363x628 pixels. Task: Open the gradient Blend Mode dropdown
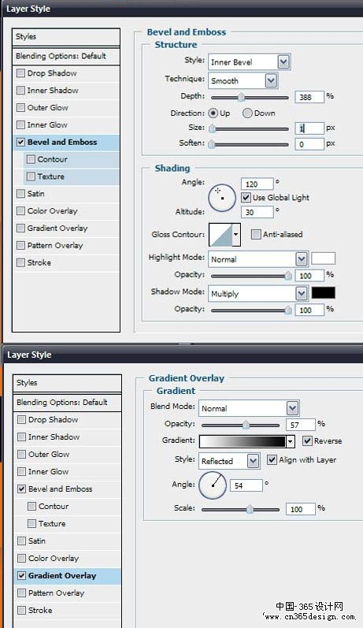pos(292,408)
